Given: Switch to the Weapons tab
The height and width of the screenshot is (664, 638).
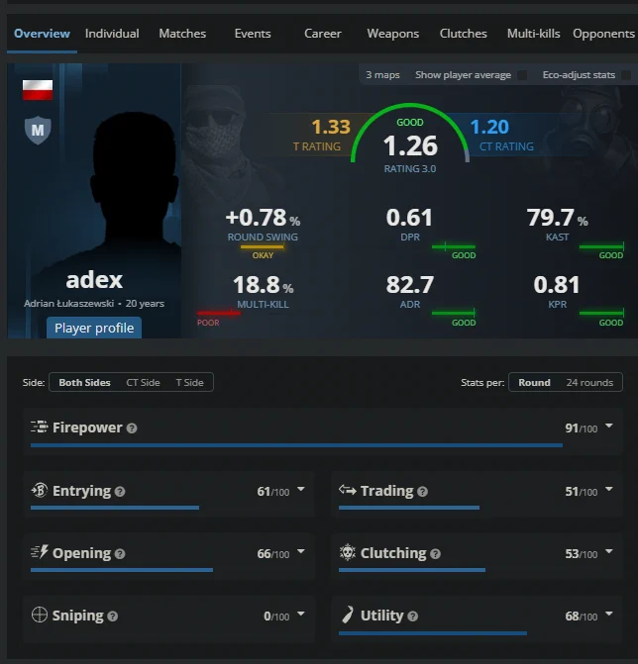Looking at the screenshot, I should pos(393,34).
